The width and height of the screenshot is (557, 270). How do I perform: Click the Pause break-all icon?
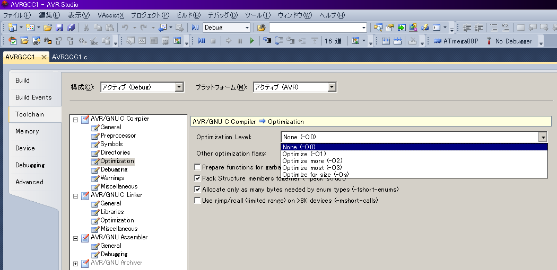point(240,41)
